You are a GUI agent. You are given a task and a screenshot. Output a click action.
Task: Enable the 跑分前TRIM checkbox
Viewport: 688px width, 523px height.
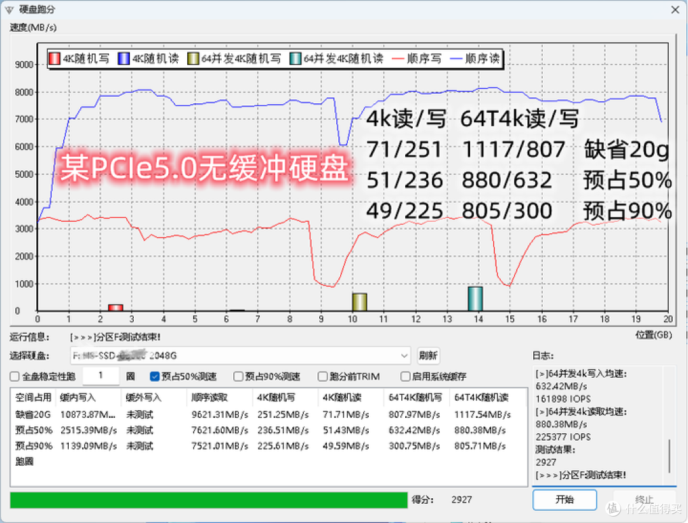click(322, 376)
